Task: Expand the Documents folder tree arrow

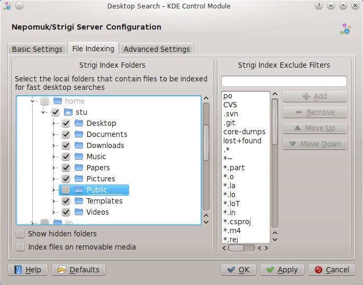Action: point(54,134)
